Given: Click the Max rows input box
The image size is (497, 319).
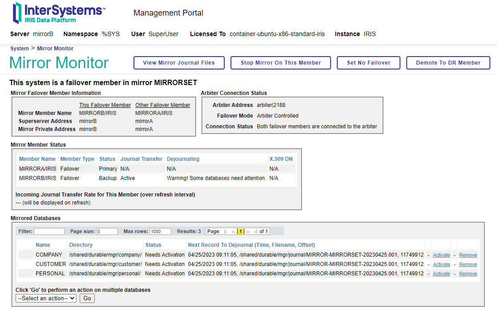Looking at the screenshot, I should [160, 232].
